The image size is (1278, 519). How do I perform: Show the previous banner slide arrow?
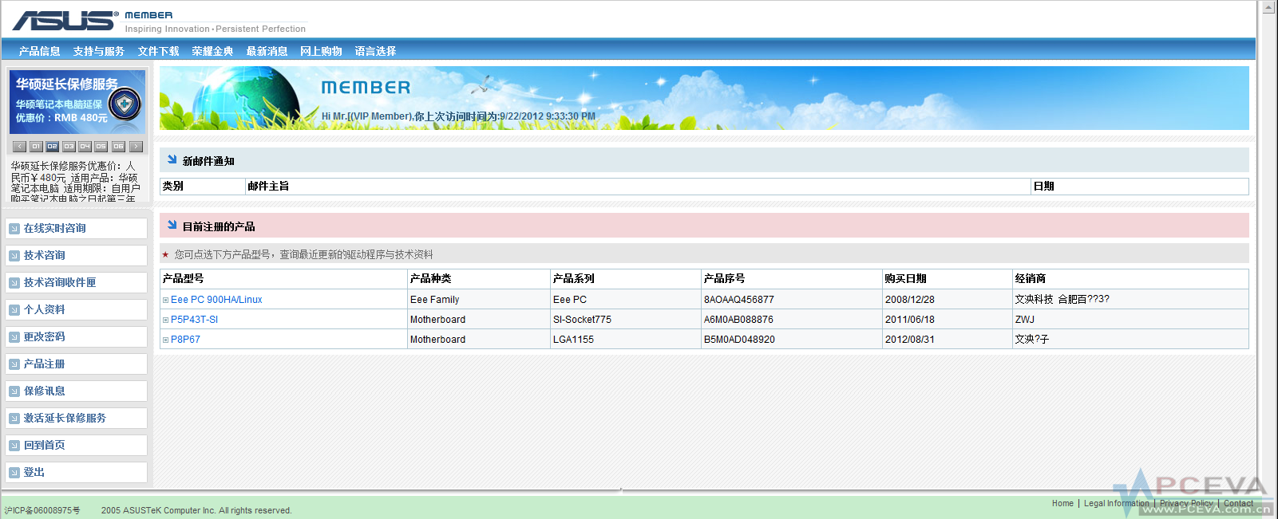tap(20, 147)
